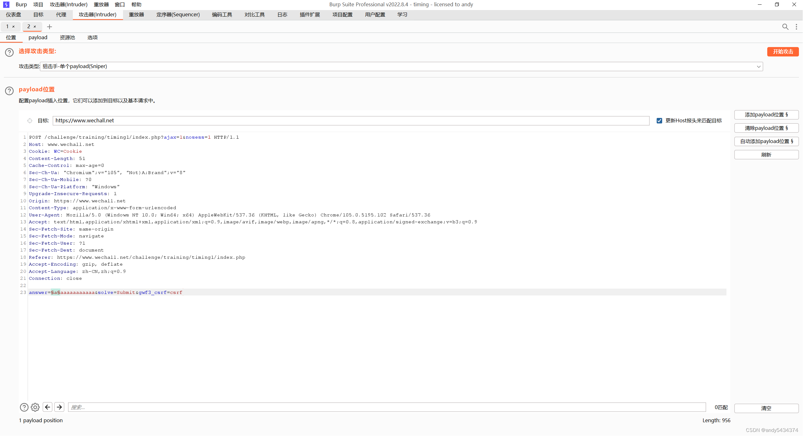The width and height of the screenshot is (803, 436).
Task: Open the payload sub-tab
Action: point(38,37)
